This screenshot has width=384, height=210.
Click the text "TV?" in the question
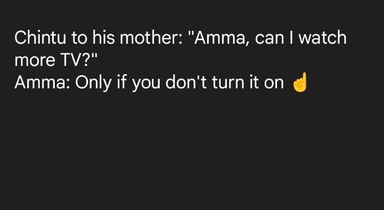pyautogui.click(x=75, y=61)
